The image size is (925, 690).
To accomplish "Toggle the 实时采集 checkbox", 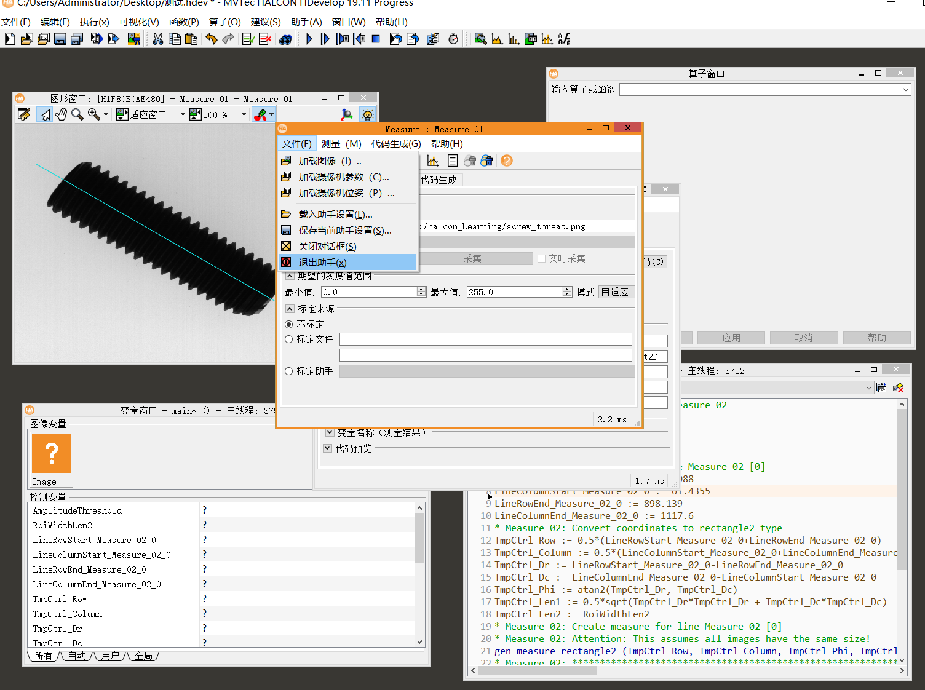I will [541, 258].
